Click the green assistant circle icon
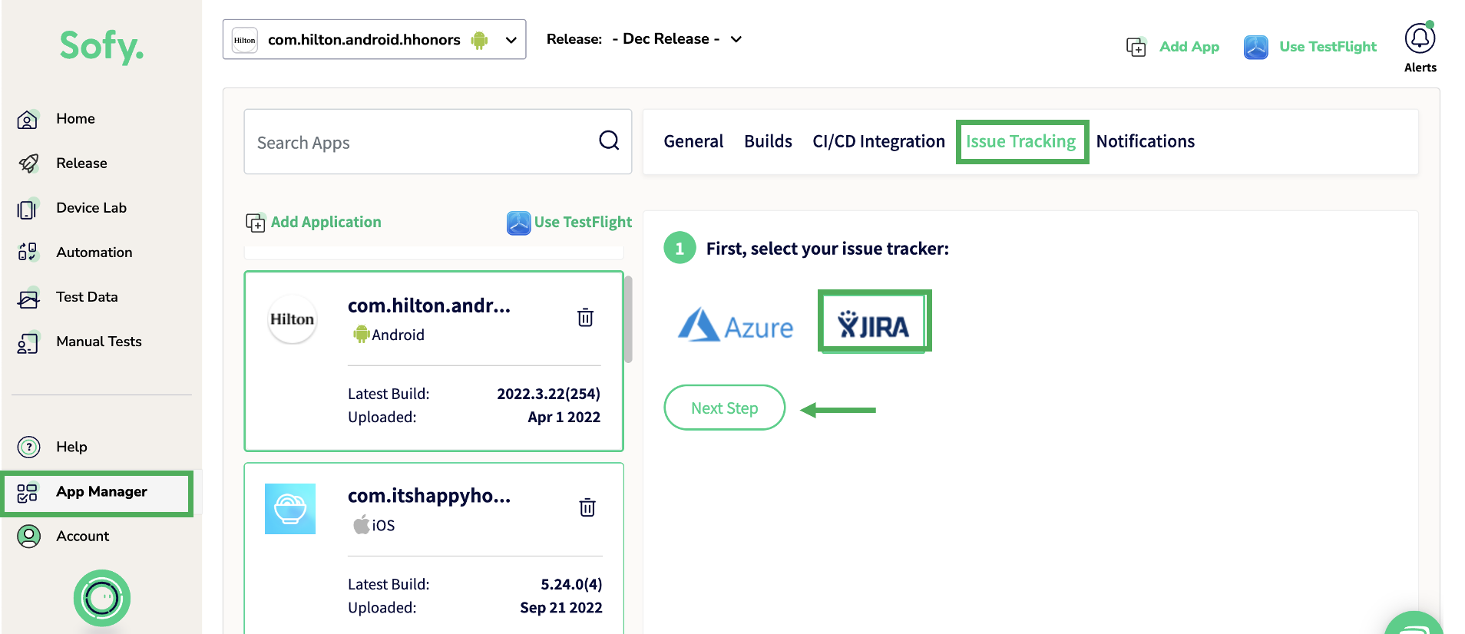This screenshot has width=1465, height=634. 102,598
